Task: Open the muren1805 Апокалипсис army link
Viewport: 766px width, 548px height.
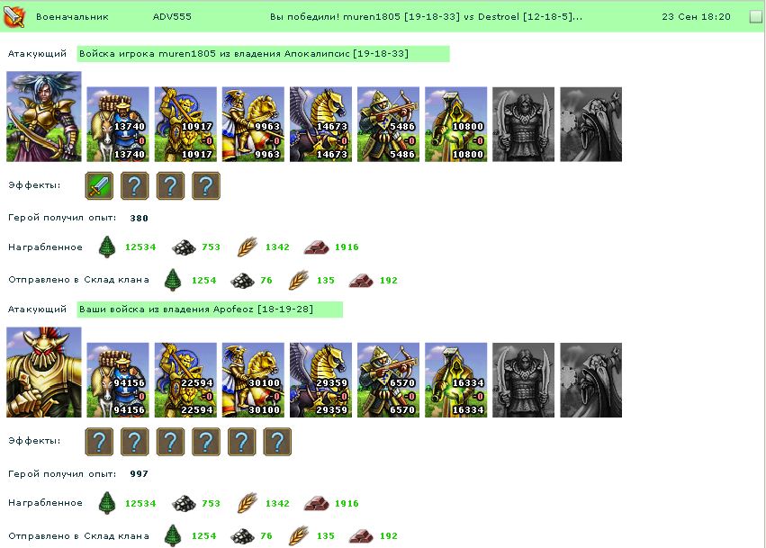Action: (263, 54)
